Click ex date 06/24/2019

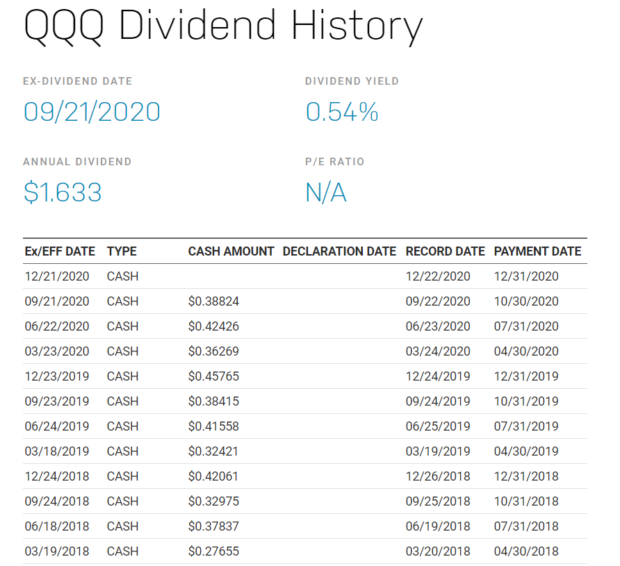pyautogui.click(x=57, y=426)
